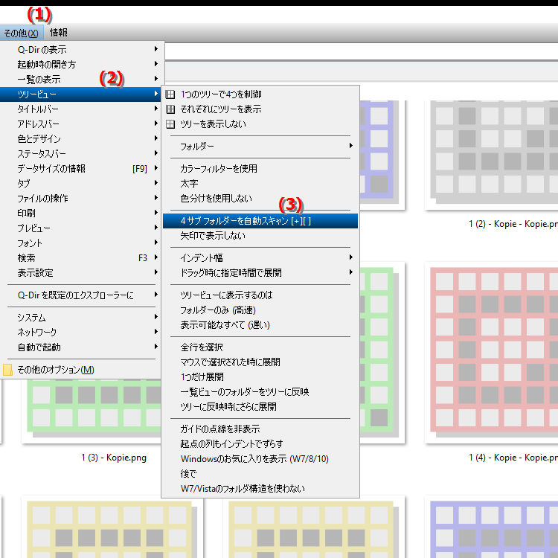Toggle W7/Vistaのフォルダ構造を使わない
Screen dimensions: 558x558
(260, 489)
